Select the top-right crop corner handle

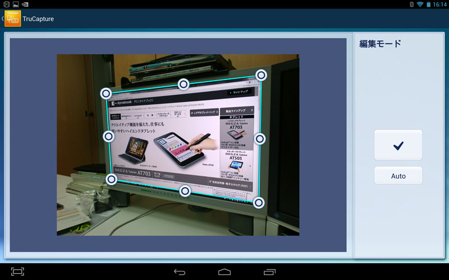click(261, 76)
